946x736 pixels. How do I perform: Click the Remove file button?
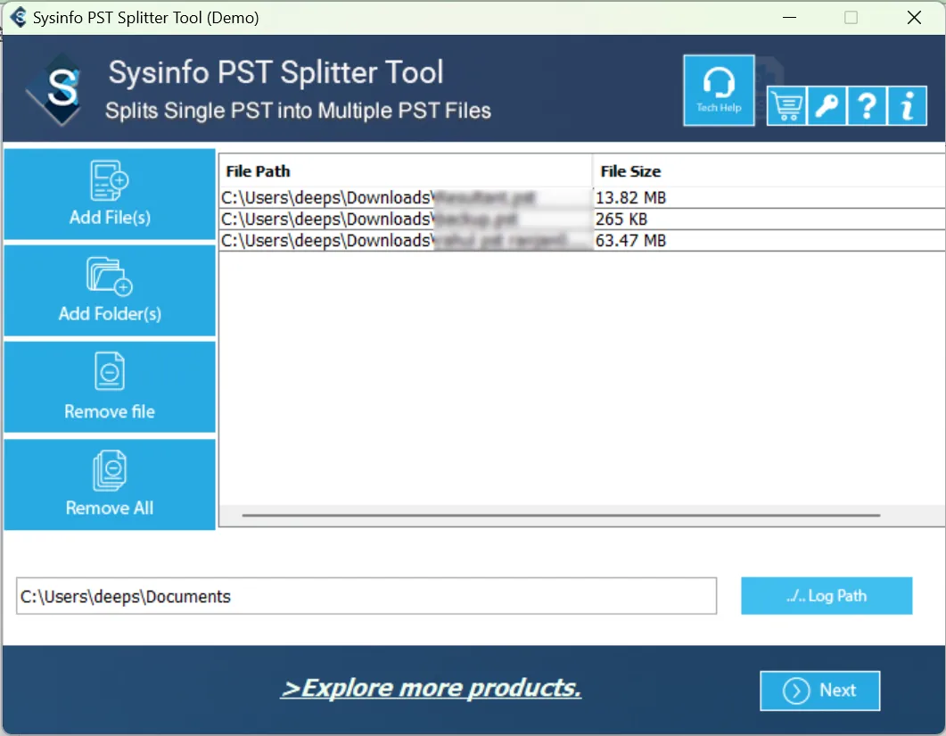point(110,387)
